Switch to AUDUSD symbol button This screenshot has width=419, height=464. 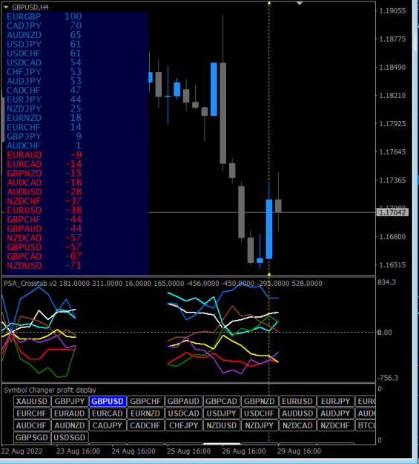(297, 414)
